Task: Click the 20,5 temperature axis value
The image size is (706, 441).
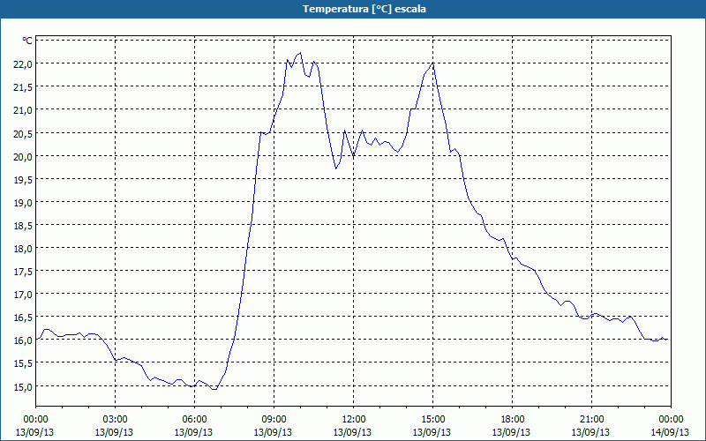Action: pyautogui.click(x=23, y=134)
